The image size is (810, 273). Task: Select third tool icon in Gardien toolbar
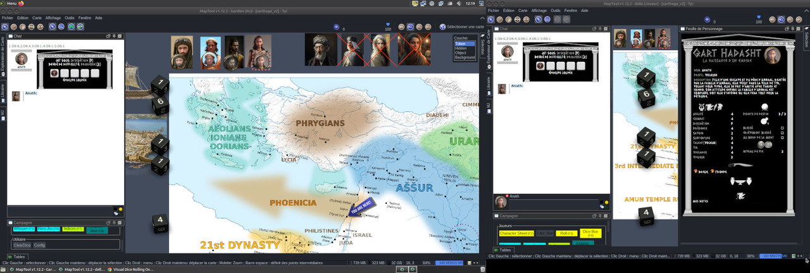pos(23,27)
